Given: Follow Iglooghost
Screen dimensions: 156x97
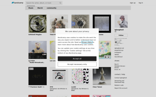Looking at the screenshot, I should click(x=121, y=35).
